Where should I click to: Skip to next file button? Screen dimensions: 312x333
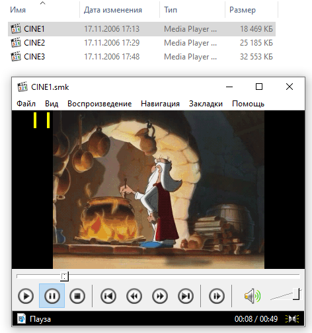186,296
